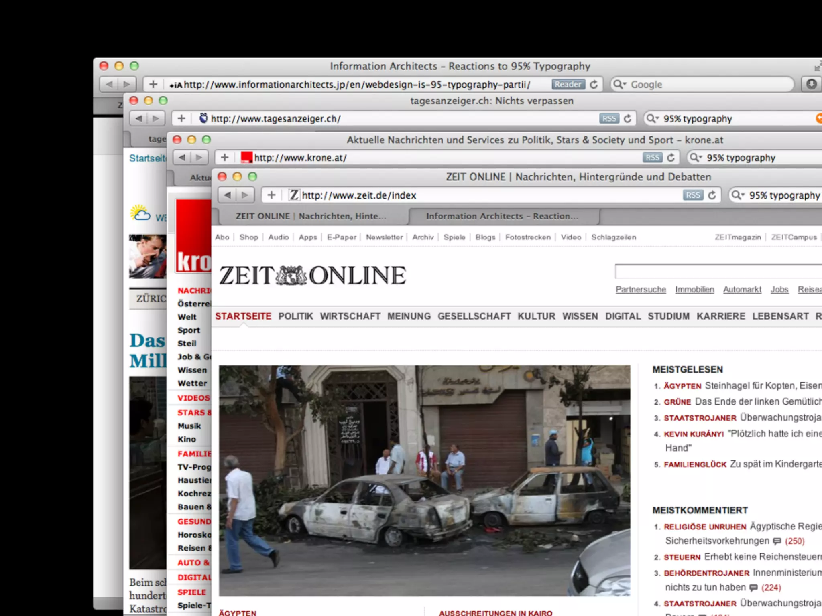Open Google search dropdown in the Information Architects window
The height and width of the screenshot is (616, 822).
pyautogui.click(x=620, y=84)
